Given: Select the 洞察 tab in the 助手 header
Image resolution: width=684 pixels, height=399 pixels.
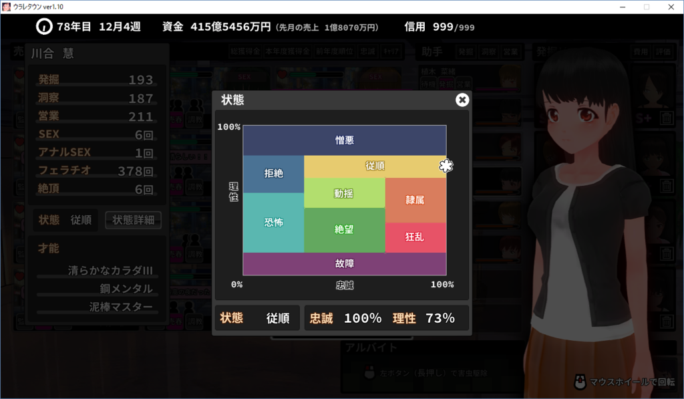Looking at the screenshot, I should pyautogui.click(x=488, y=52).
